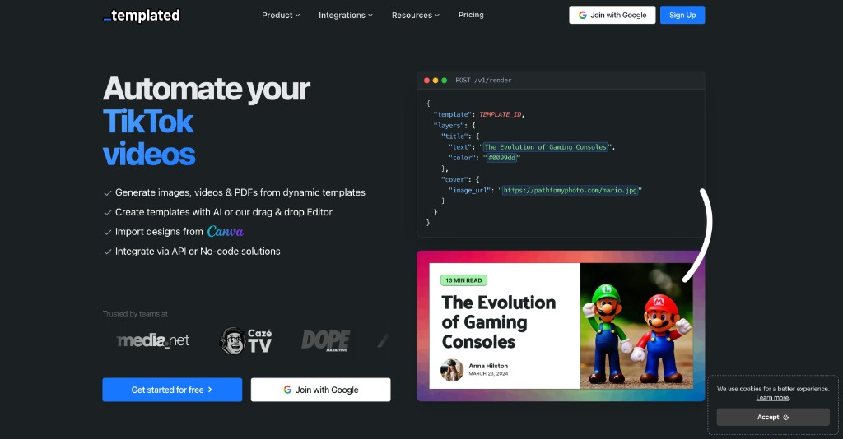Click Get started for free button
The height and width of the screenshot is (439, 843).
[172, 390]
